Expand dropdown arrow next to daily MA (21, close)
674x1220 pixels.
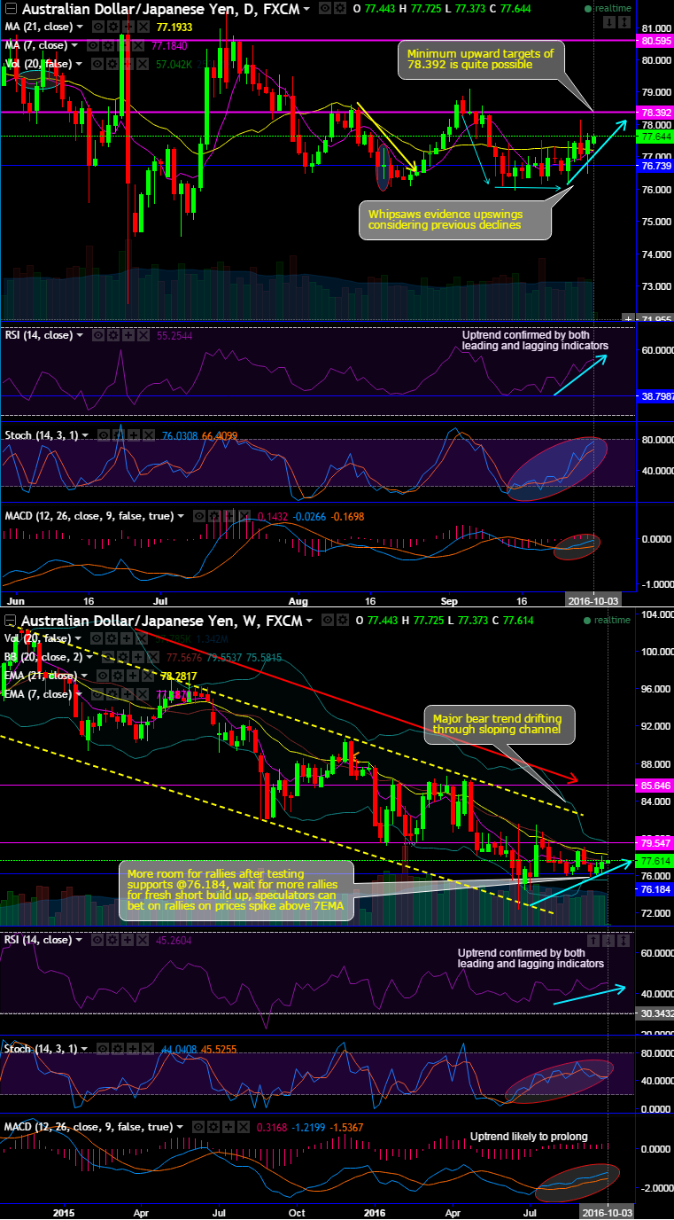coord(80,27)
